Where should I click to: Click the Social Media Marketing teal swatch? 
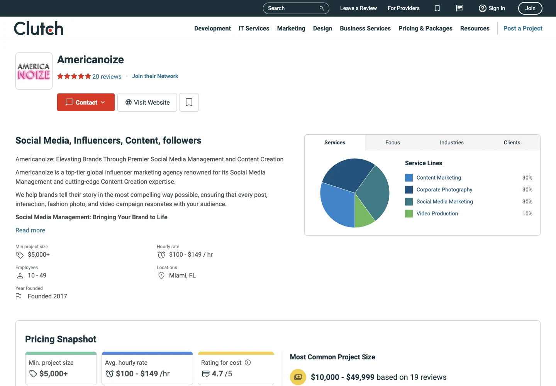(409, 201)
